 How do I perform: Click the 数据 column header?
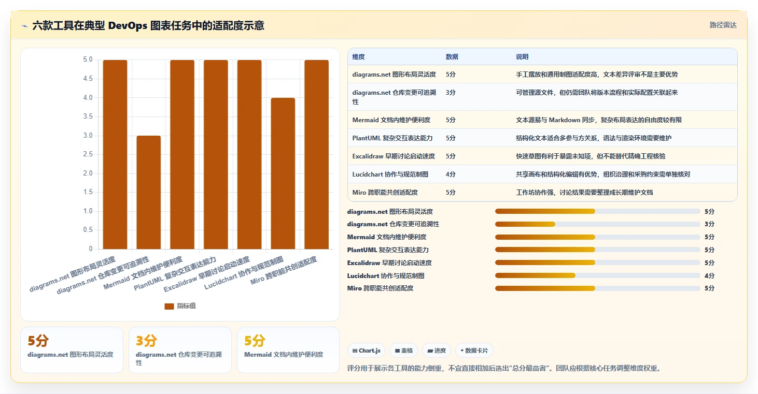pos(452,57)
